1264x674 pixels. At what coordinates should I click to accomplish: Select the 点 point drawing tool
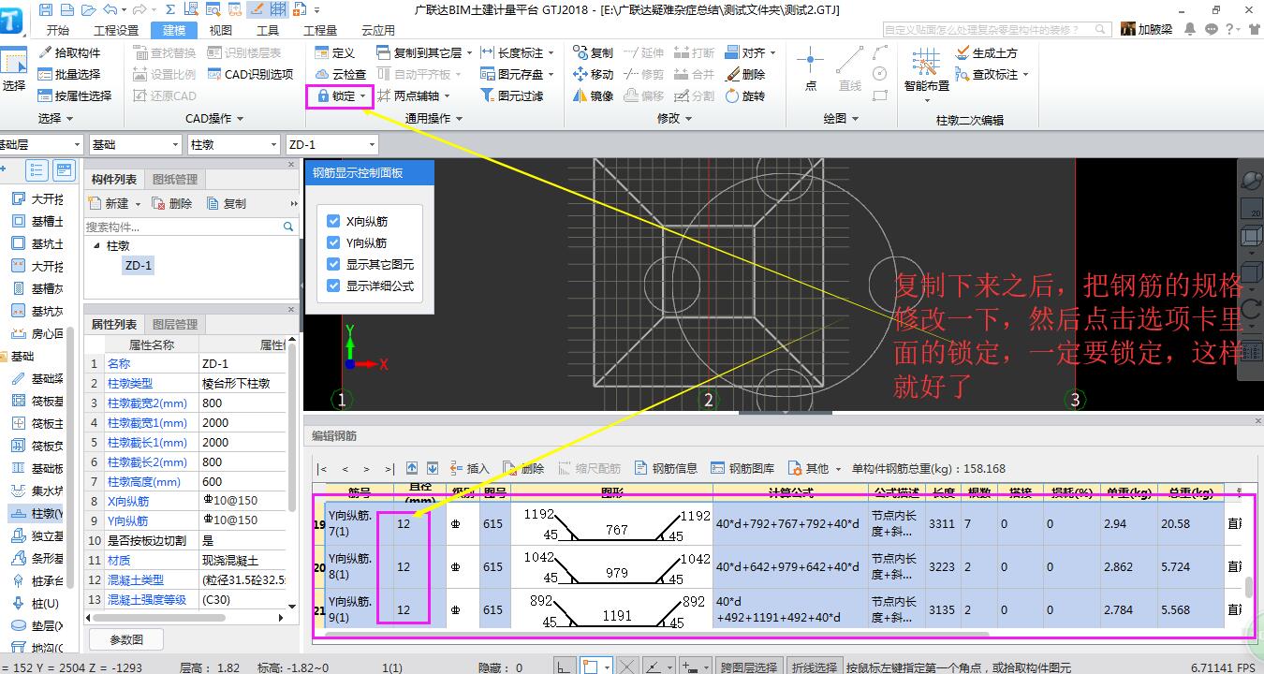tap(810, 68)
